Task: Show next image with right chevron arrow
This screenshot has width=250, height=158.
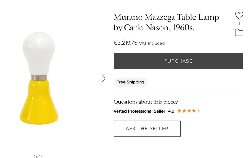Action: coord(104,78)
